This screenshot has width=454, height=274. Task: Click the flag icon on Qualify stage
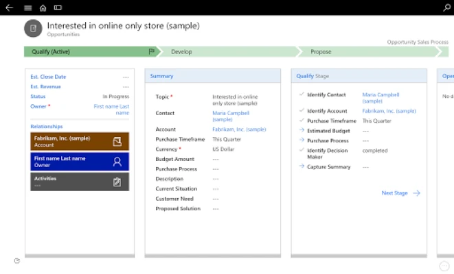[x=151, y=51]
